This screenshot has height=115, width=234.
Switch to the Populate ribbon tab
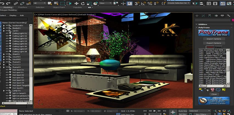(77, 7)
